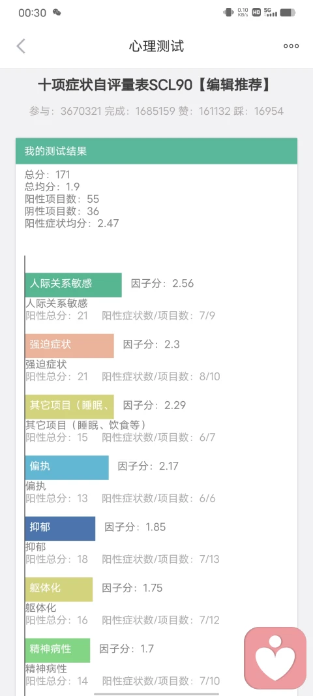Tap the 躯体化 factor bar
The height and width of the screenshot is (696, 313).
(59, 589)
